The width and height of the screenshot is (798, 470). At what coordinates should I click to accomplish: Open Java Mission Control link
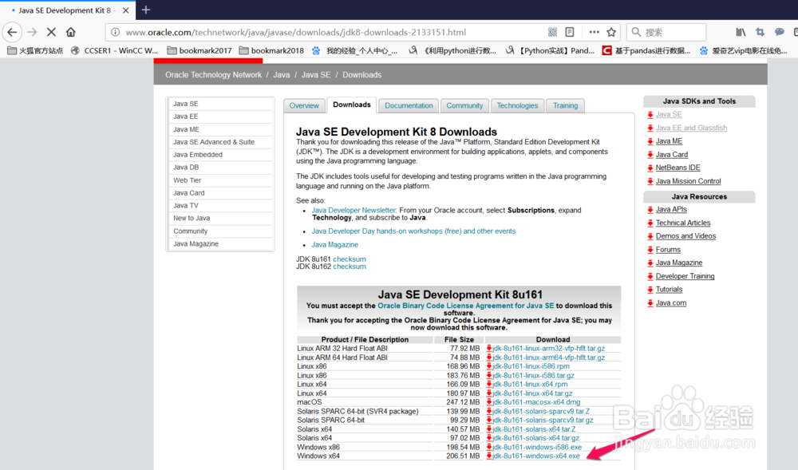(688, 181)
